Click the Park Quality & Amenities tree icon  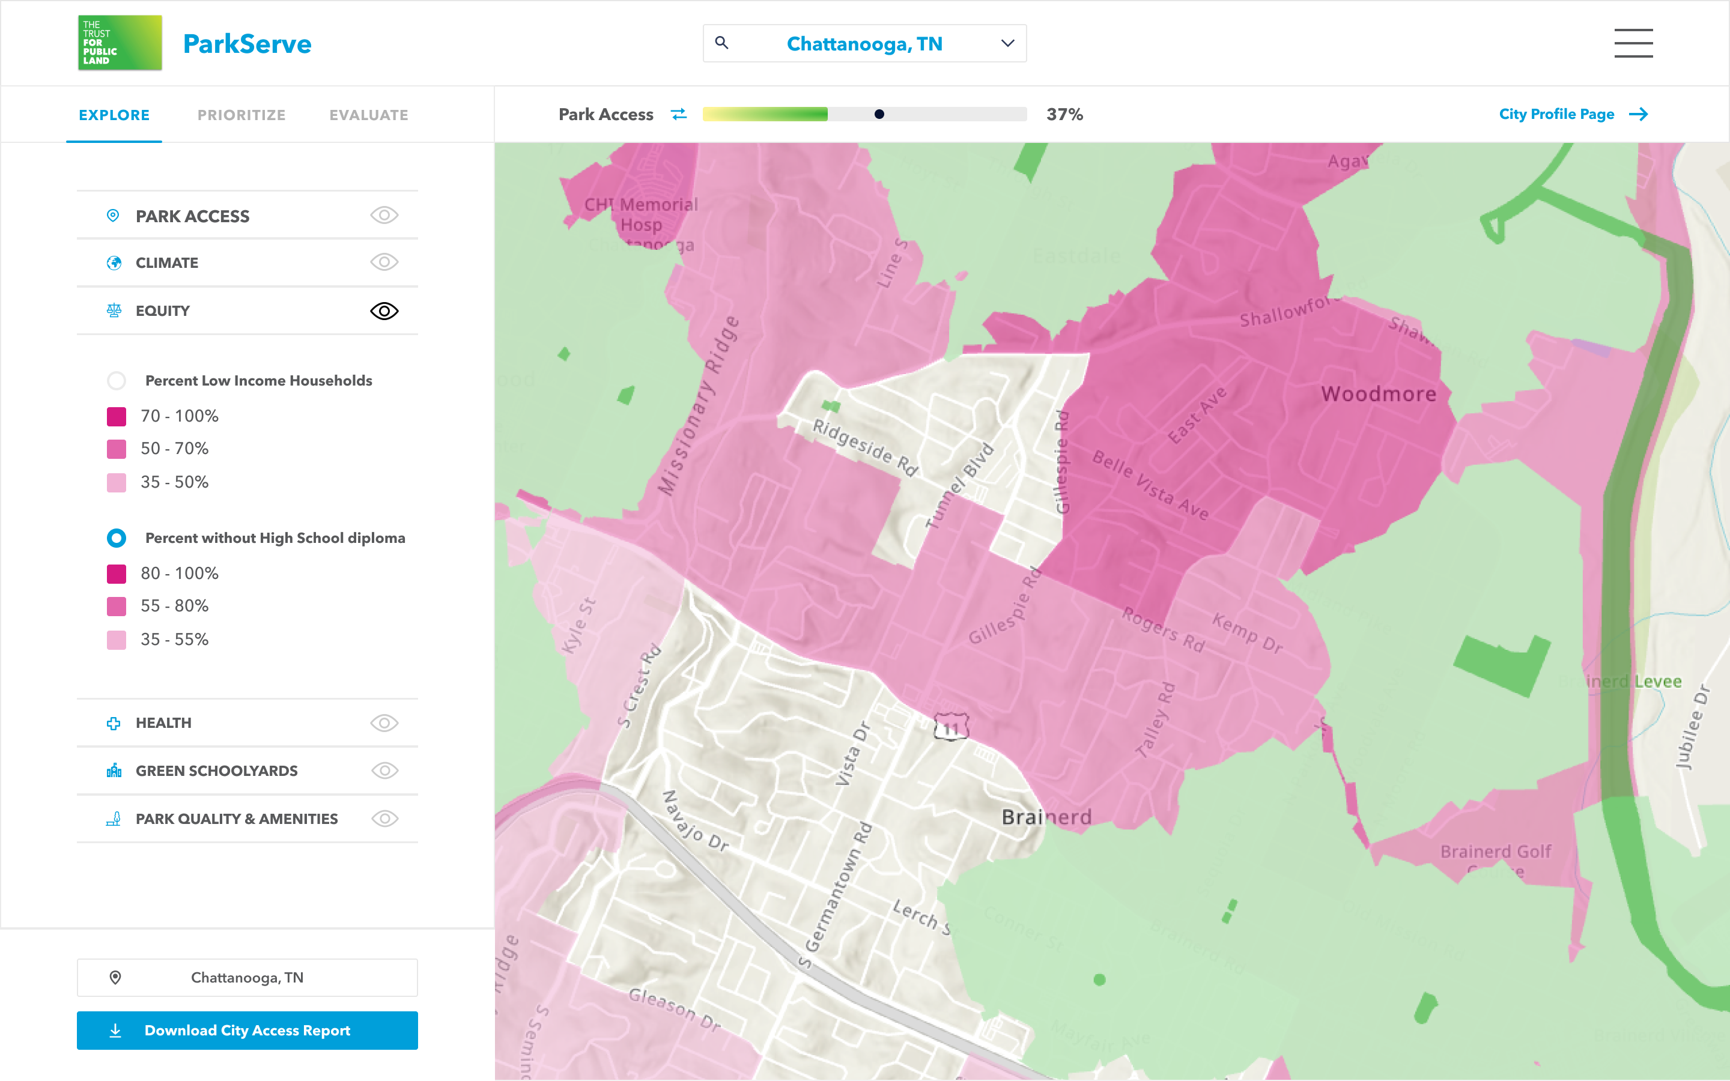(114, 819)
